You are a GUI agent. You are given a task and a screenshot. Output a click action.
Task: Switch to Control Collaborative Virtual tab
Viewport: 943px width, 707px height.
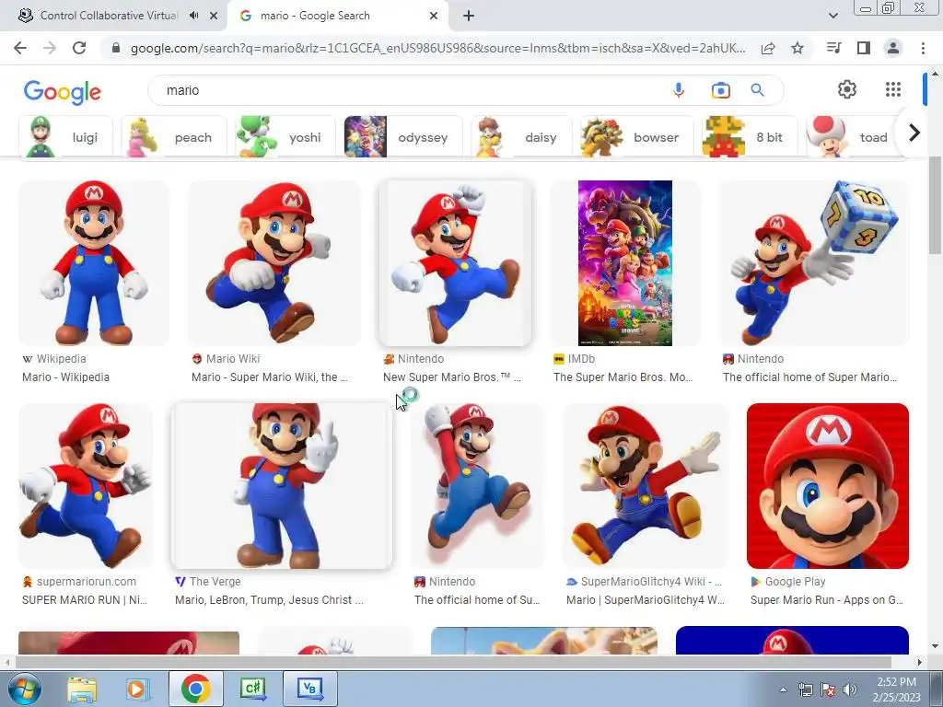(x=109, y=16)
